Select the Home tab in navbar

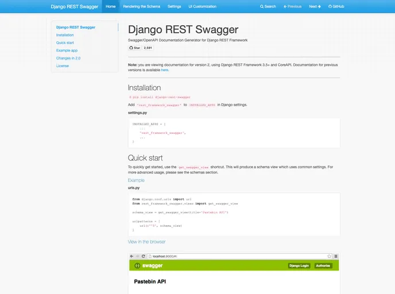[x=111, y=6]
